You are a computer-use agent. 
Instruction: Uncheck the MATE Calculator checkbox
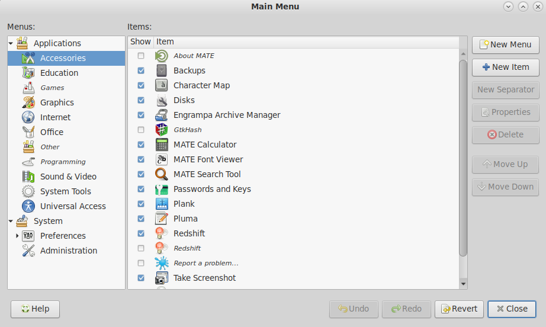click(x=141, y=145)
